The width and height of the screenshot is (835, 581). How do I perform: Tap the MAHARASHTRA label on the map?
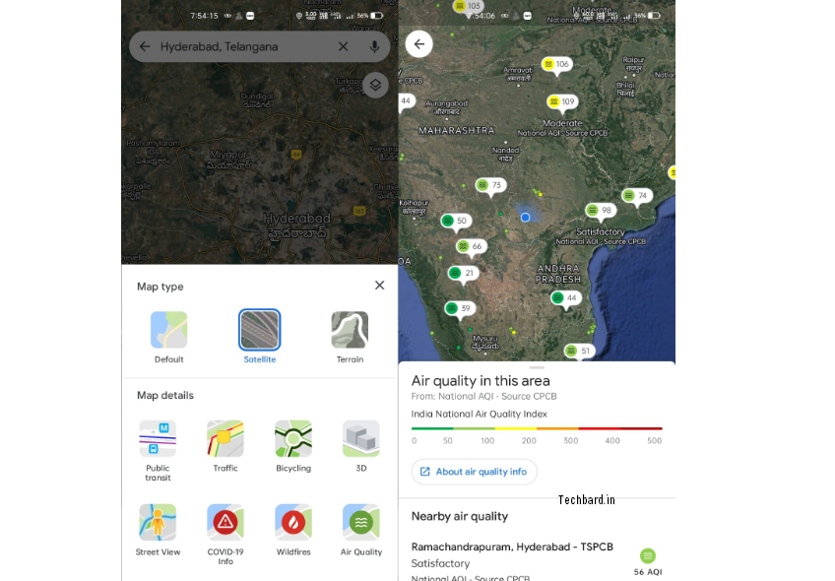click(456, 130)
